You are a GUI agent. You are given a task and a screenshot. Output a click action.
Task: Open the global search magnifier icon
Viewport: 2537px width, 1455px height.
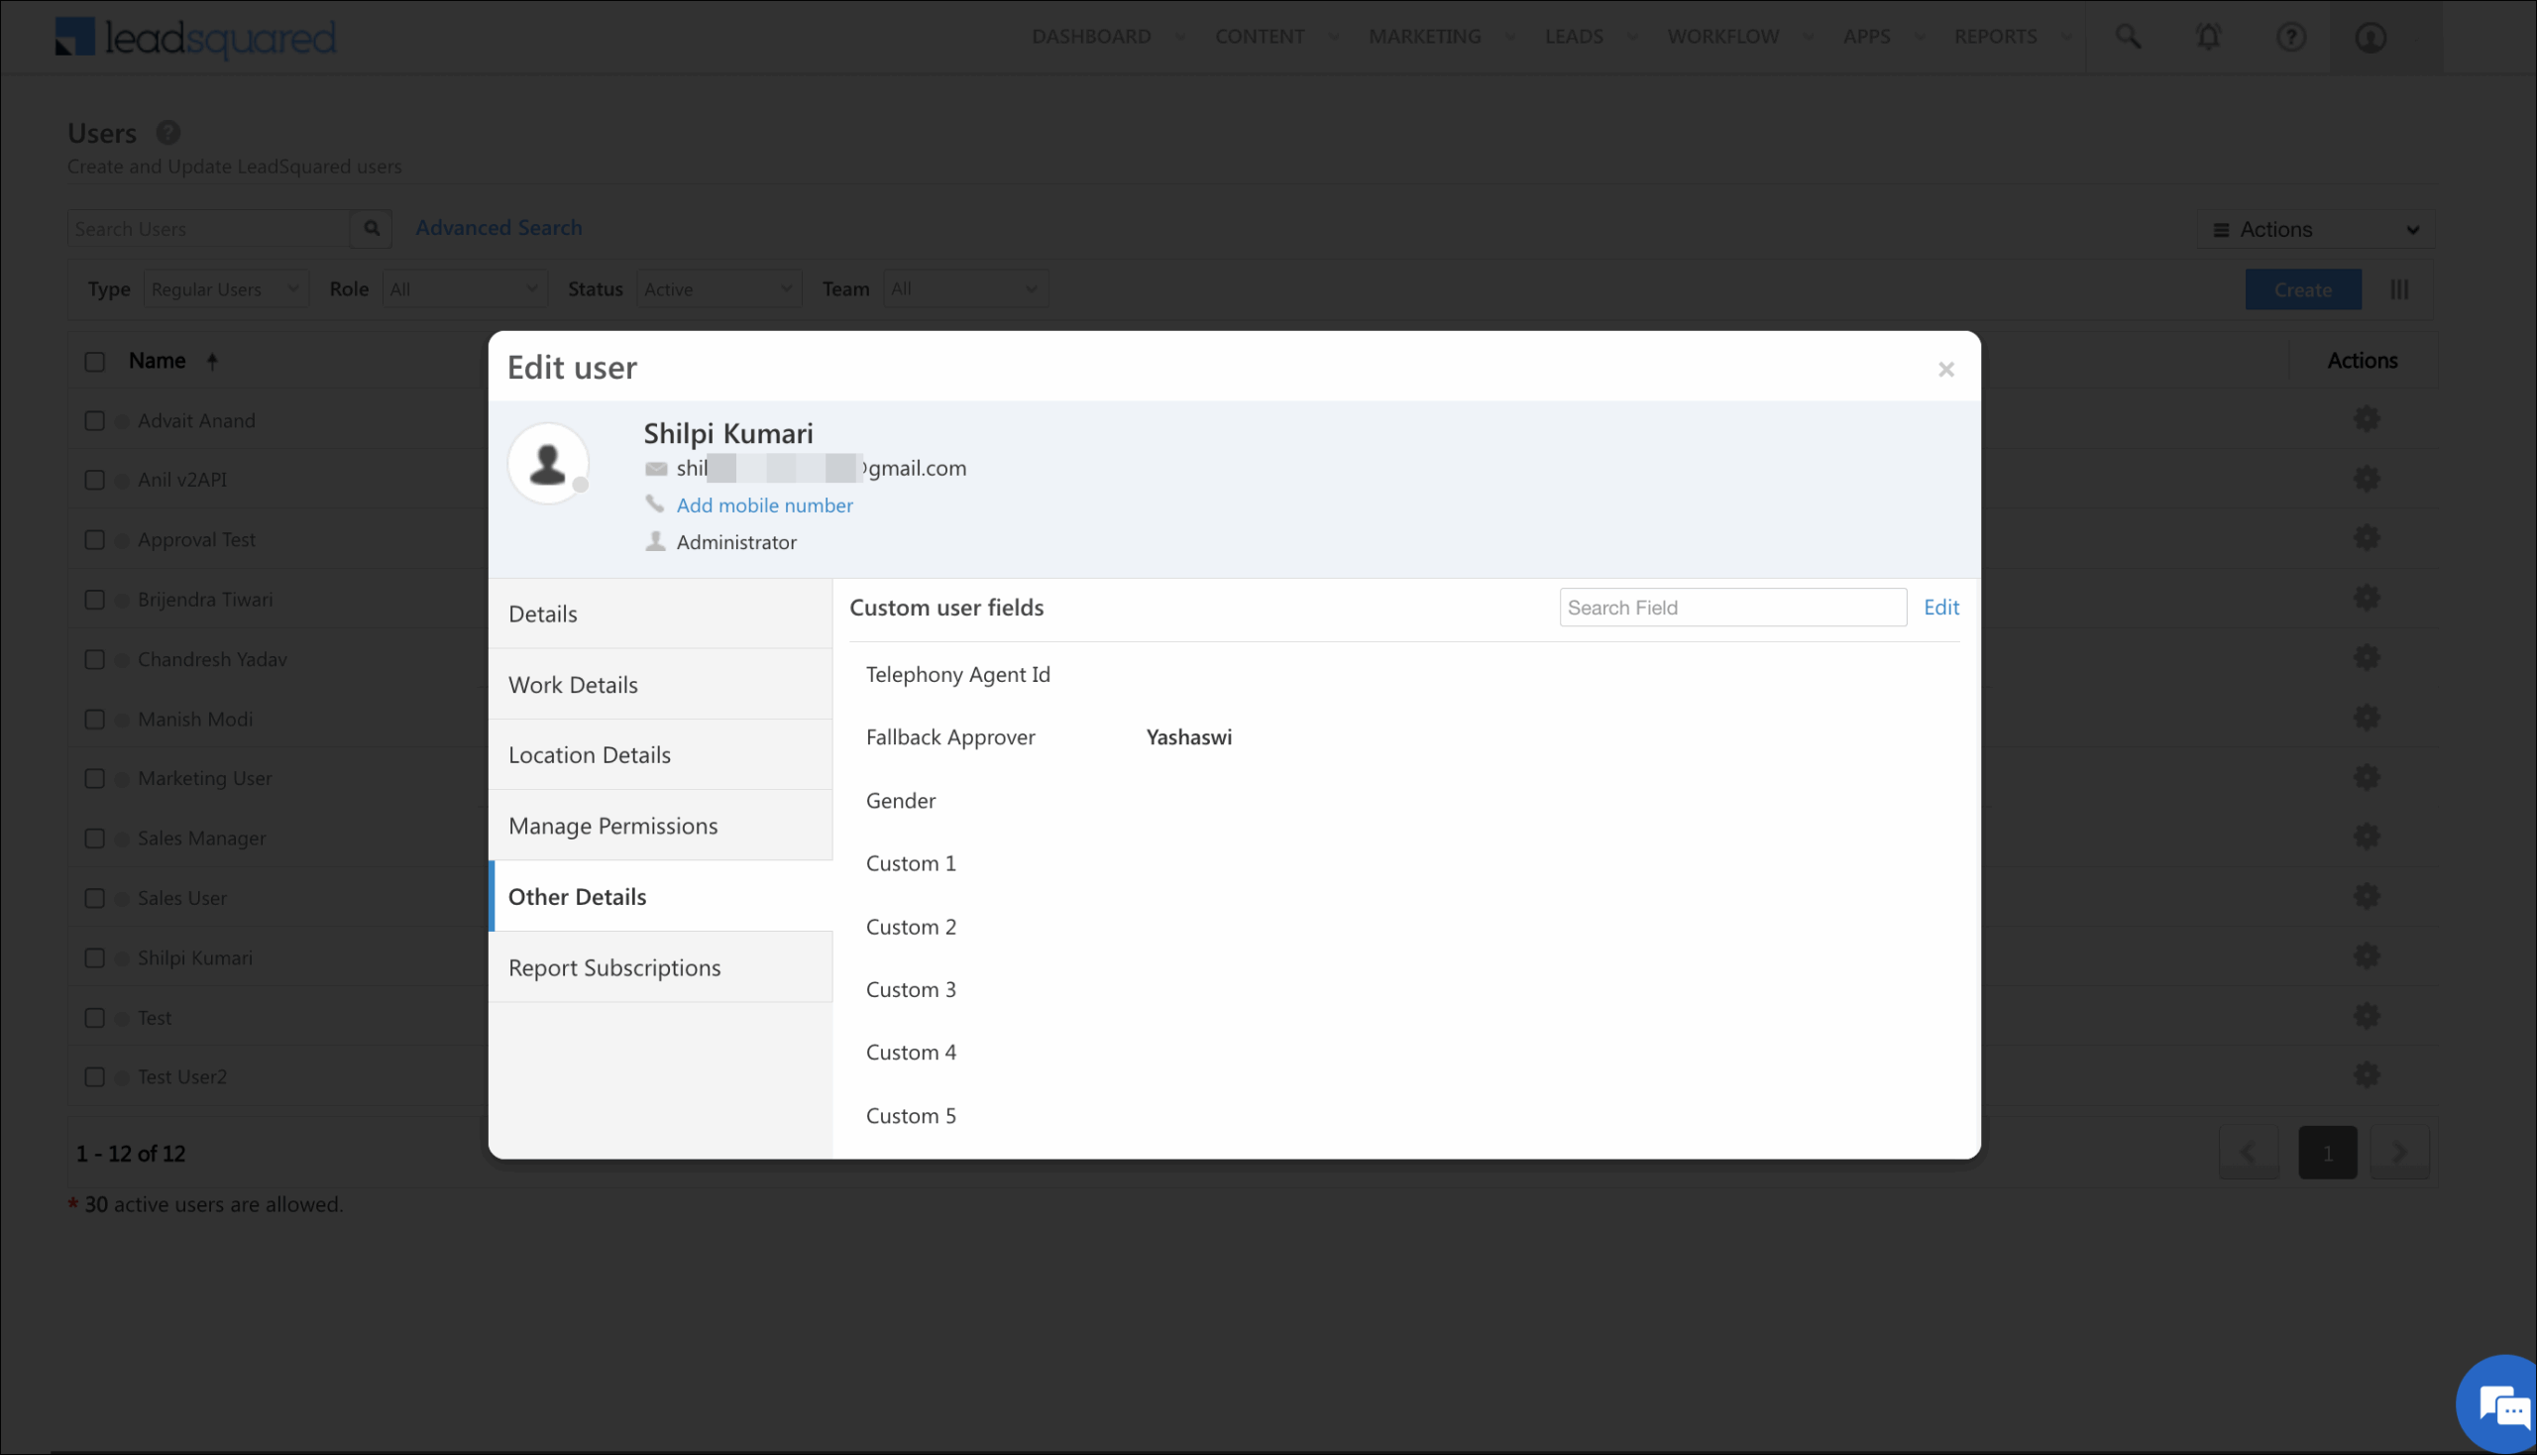point(2129,37)
